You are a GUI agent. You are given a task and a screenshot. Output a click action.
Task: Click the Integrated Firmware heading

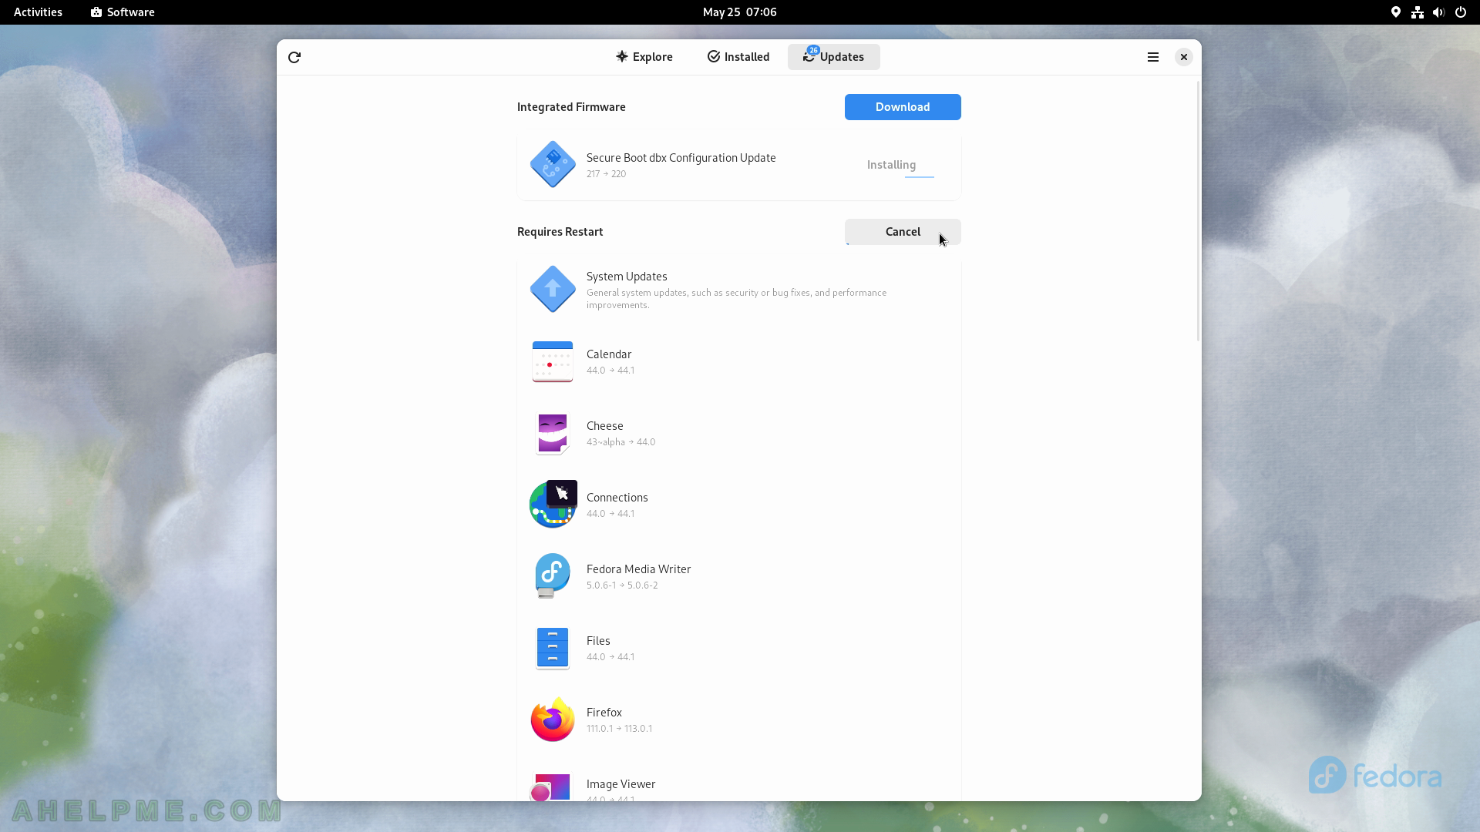pyautogui.click(x=571, y=107)
